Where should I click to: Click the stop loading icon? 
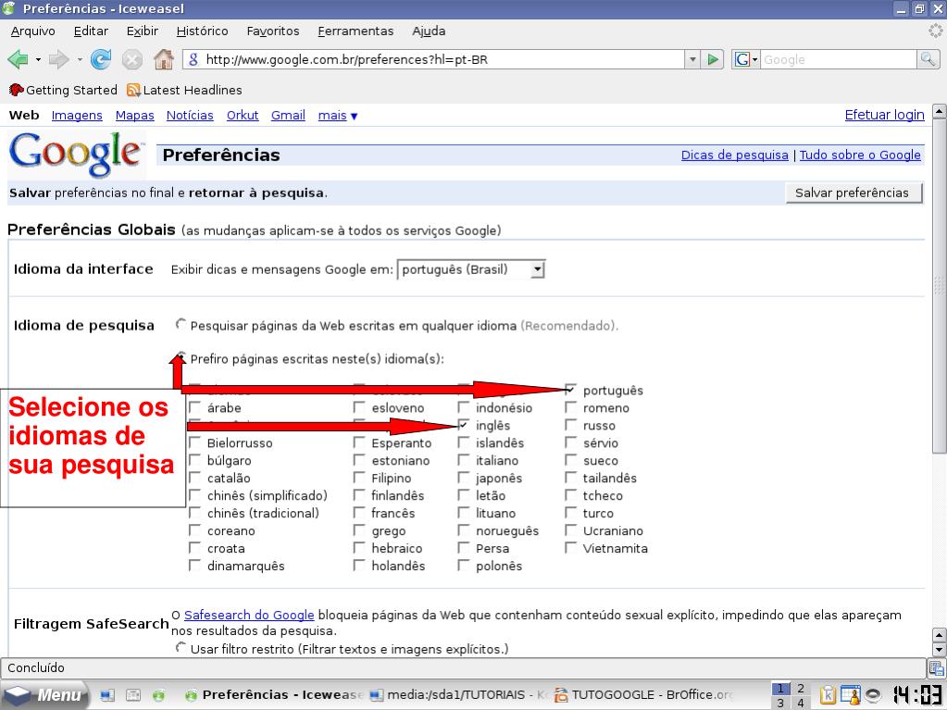pos(131,59)
